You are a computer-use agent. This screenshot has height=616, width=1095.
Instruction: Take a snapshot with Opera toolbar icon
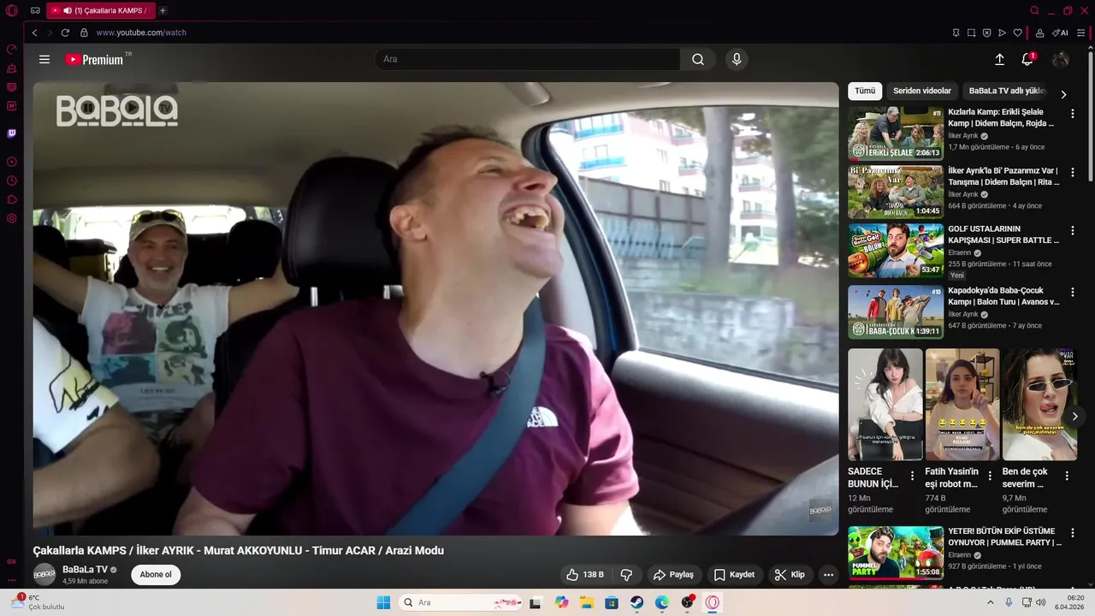click(971, 33)
